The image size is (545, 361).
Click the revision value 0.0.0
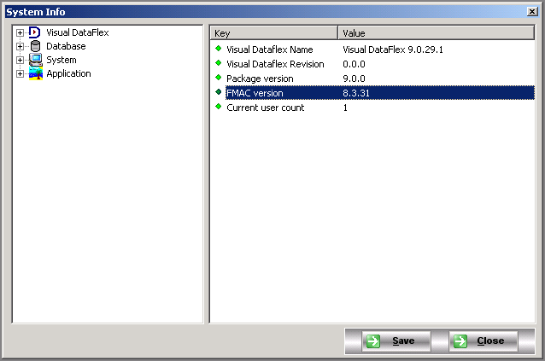(x=354, y=64)
